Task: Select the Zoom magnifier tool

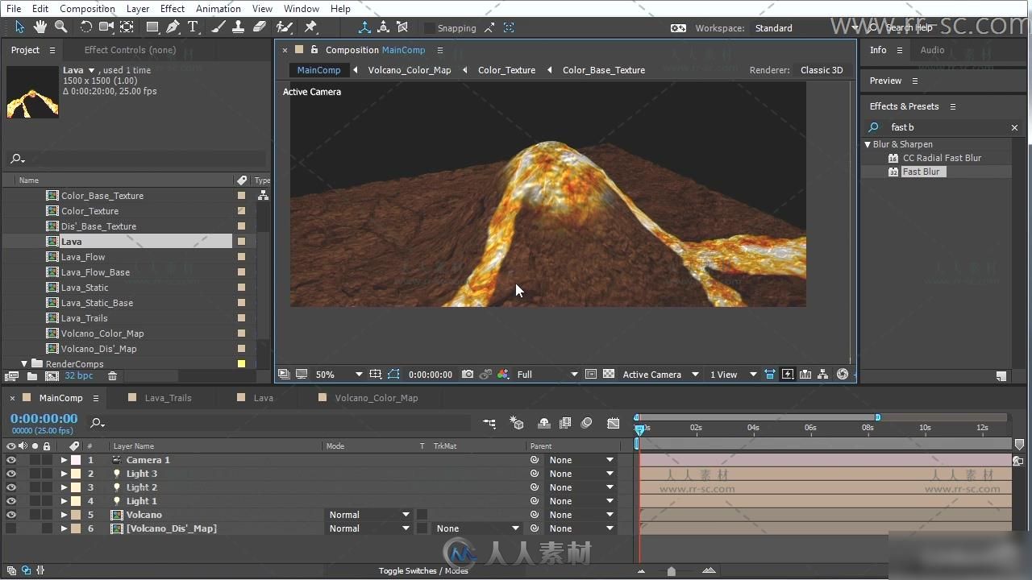Action: coord(60,27)
